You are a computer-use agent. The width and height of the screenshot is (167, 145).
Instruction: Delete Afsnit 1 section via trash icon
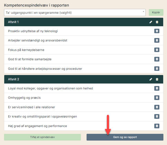click(157, 22)
